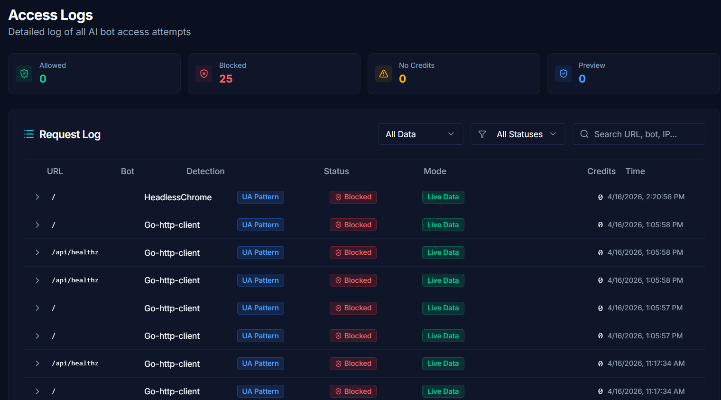Sort by the Time column header

pyautogui.click(x=635, y=171)
